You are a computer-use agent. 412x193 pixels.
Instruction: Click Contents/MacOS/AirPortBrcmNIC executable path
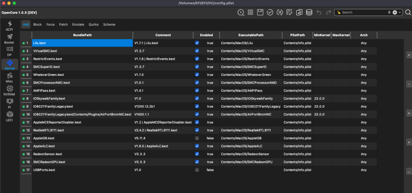[250, 114]
